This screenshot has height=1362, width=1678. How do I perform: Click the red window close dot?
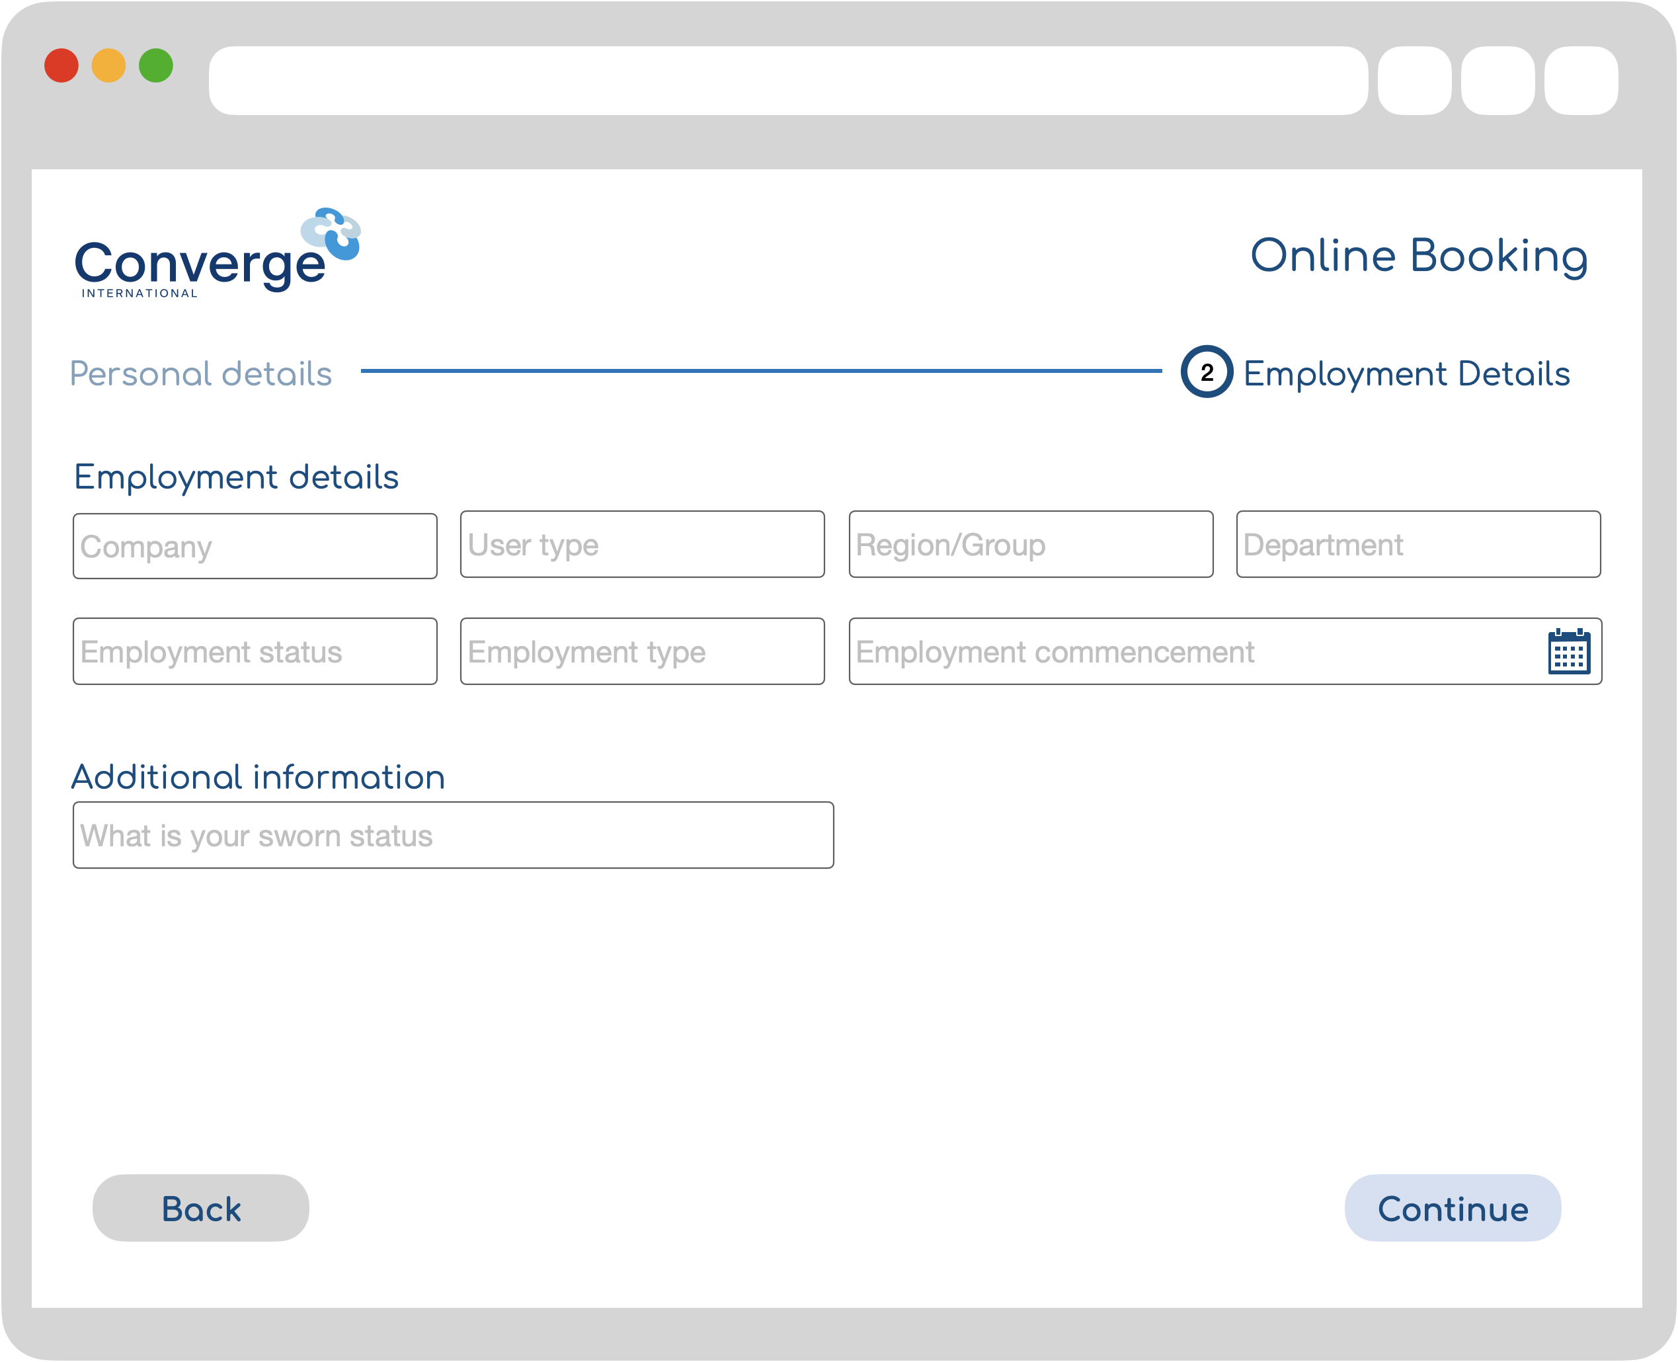click(61, 65)
